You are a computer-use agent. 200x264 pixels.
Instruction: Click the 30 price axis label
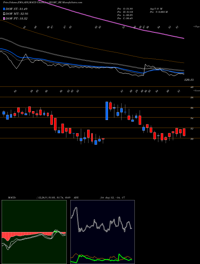(192, 139)
